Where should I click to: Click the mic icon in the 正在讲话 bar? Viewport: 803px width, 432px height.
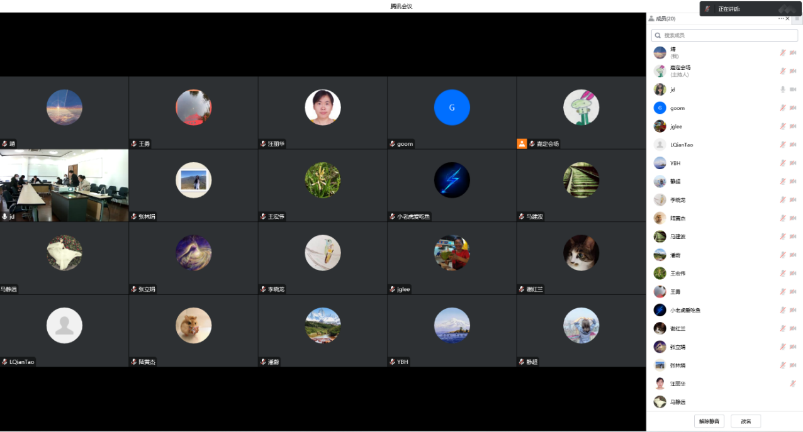coord(707,9)
